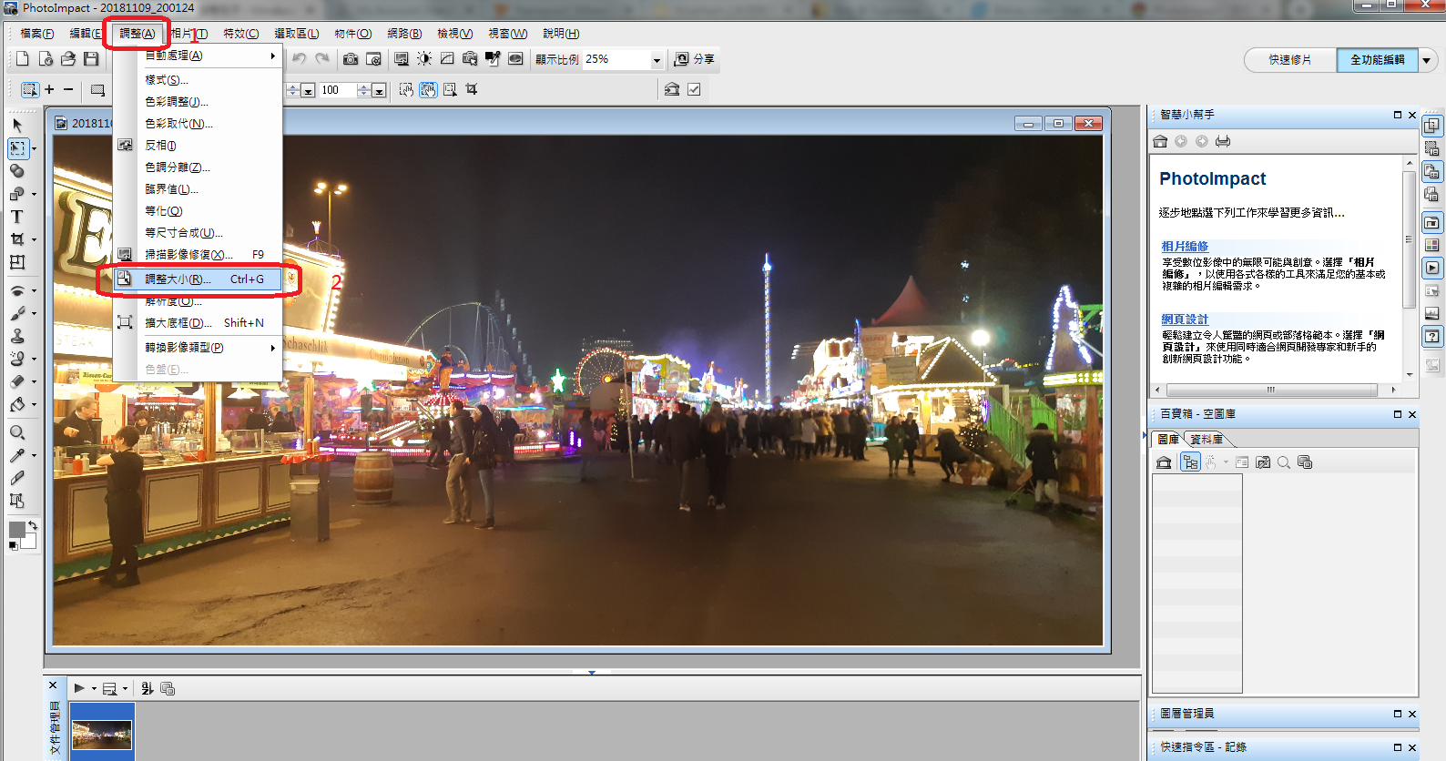Select the Paintbrush tool

tap(16, 313)
